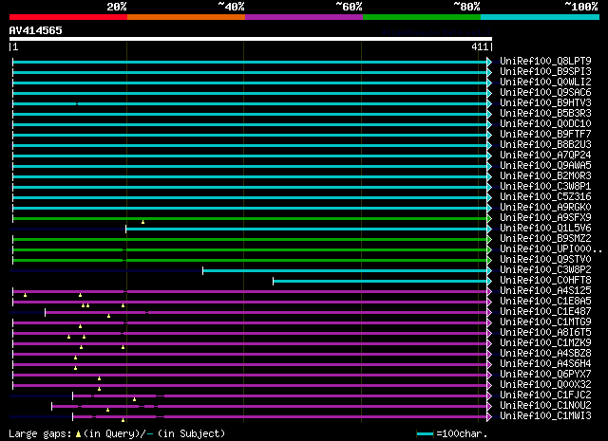Click the ~100% legend label
This screenshot has height=441, width=608.
[x=581, y=7]
